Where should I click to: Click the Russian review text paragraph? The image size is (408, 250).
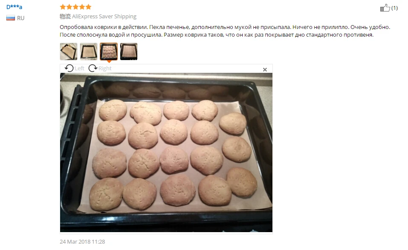tap(225, 31)
